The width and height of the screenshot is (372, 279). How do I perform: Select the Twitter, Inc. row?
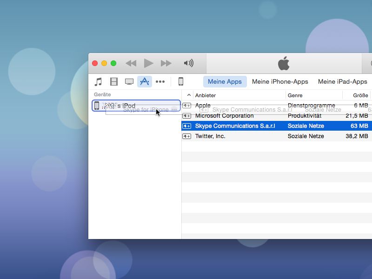[277, 136]
